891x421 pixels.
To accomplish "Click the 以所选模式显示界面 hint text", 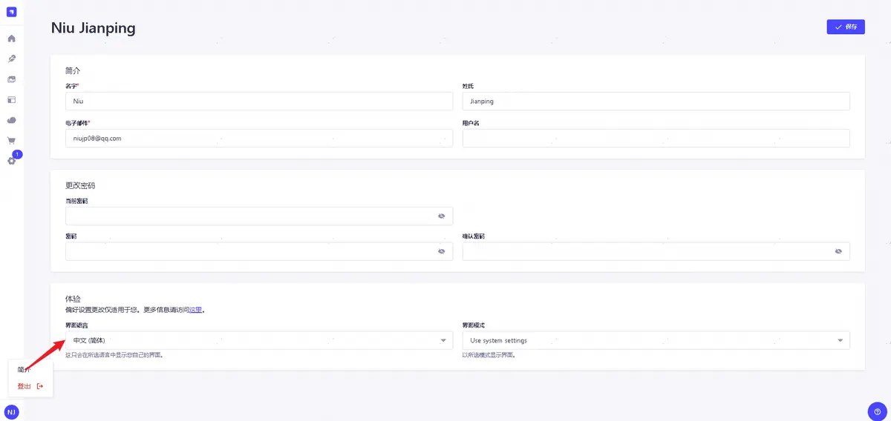I will pyautogui.click(x=489, y=355).
